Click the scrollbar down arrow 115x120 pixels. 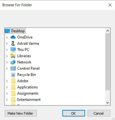(x=108, y=103)
